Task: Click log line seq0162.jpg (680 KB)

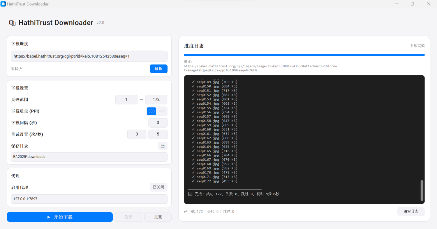Action: point(215,138)
